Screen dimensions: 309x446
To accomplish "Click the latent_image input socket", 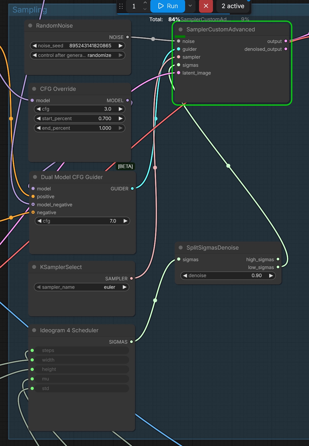I will point(179,73).
